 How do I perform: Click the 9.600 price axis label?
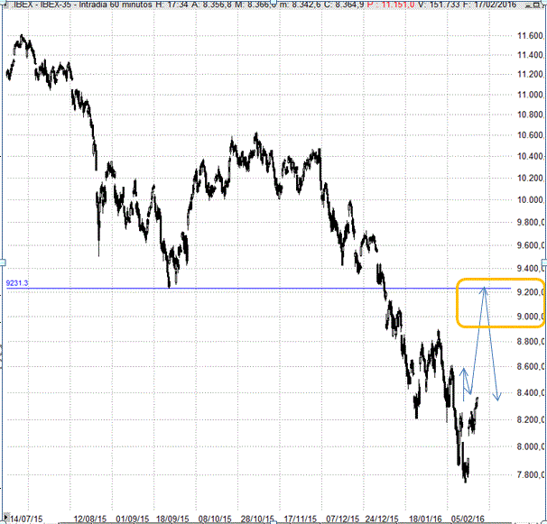click(530, 245)
